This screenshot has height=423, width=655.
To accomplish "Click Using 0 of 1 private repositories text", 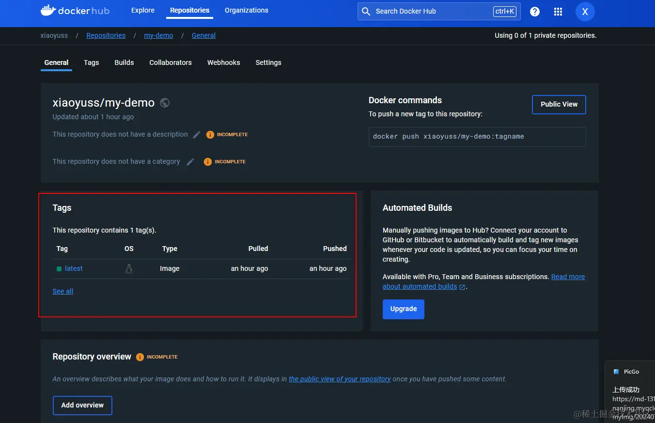I will (546, 35).
